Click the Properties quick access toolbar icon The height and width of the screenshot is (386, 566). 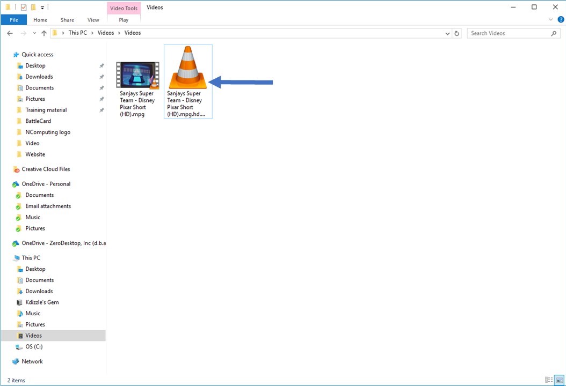[x=24, y=7]
